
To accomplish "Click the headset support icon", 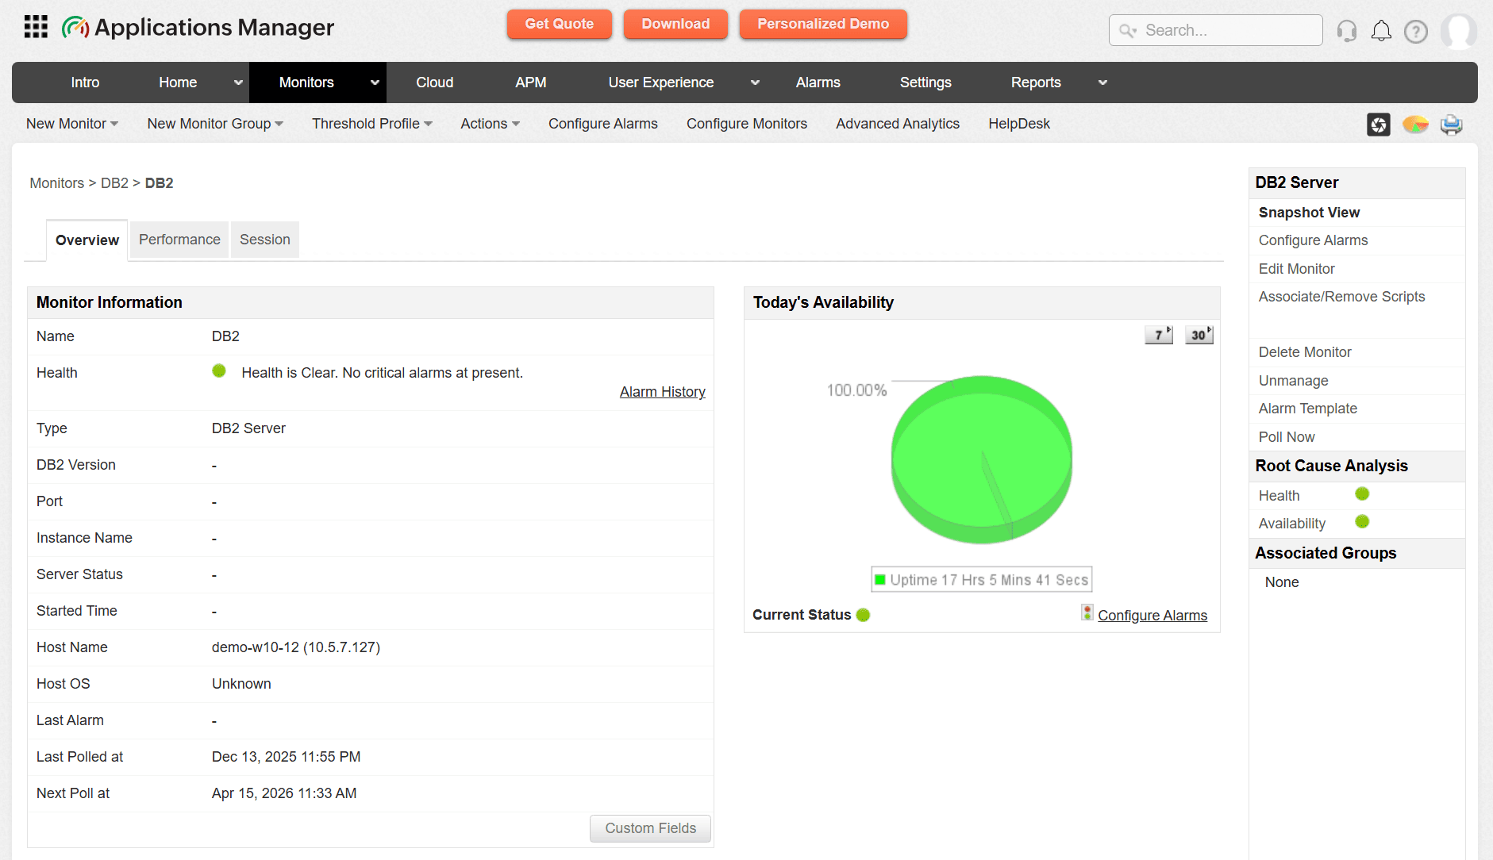I will [x=1347, y=30].
